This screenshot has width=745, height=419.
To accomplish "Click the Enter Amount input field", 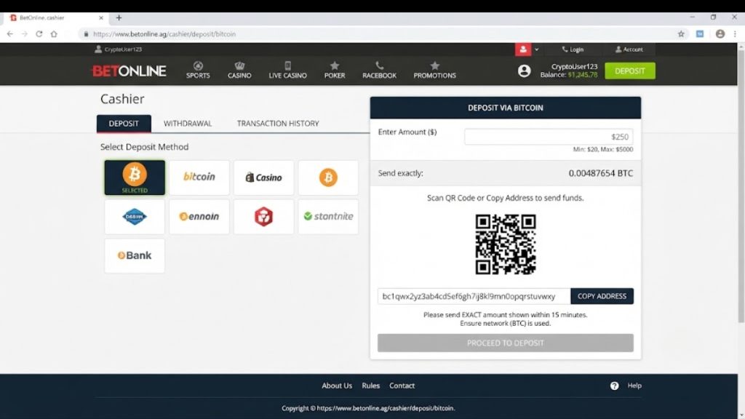I will [549, 137].
